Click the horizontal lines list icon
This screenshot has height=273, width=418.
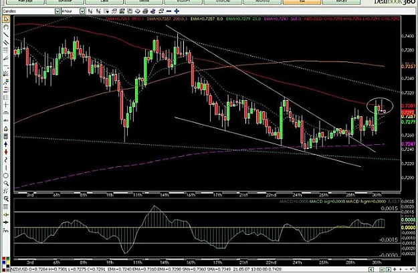point(5,207)
